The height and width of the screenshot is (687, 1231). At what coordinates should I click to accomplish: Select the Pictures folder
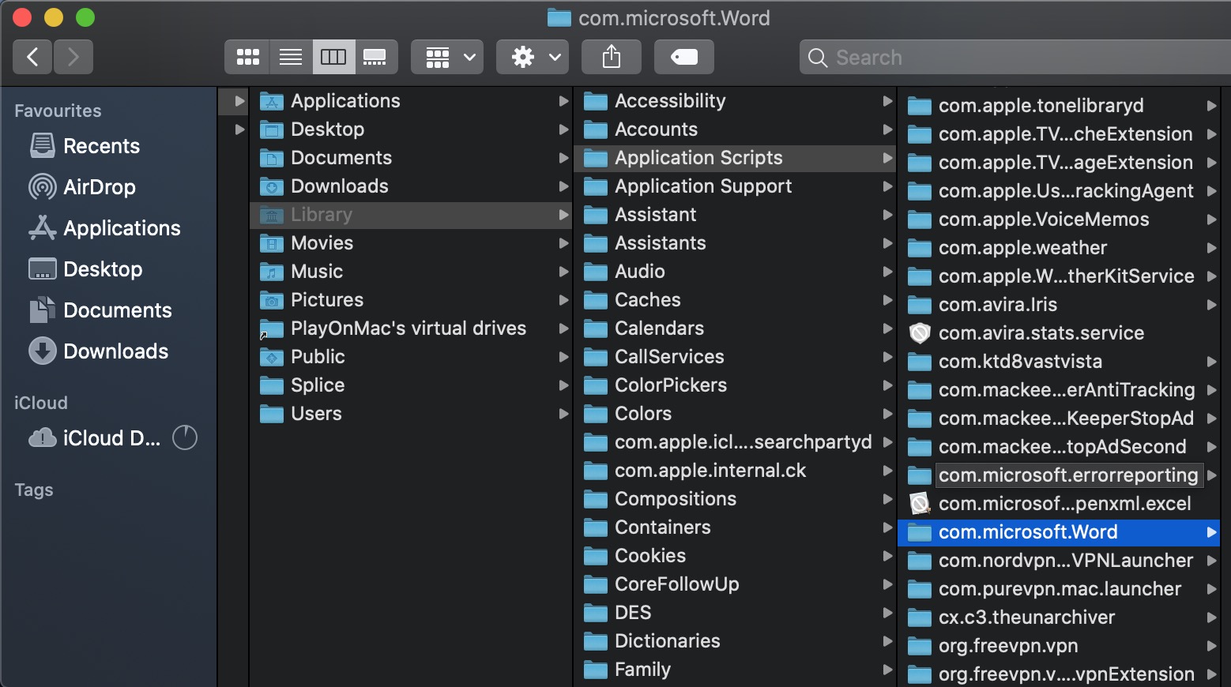[x=410, y=300]
